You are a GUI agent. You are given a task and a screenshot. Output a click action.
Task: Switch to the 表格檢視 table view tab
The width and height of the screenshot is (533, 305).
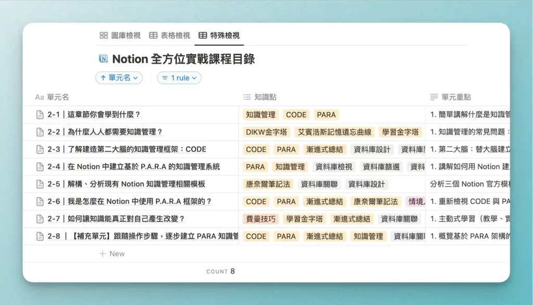[170, 35]
